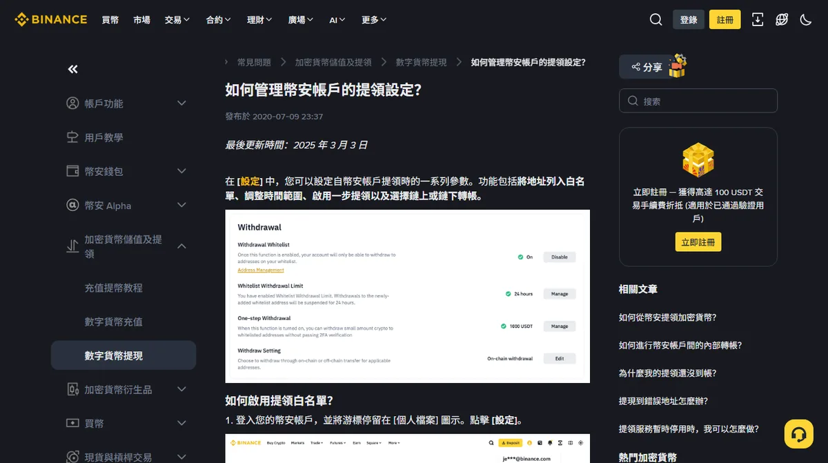Image resolution: width=828 pixels, height=463 pixels.
Task: Toggle dark mode moon icon
Action: coord(806,19)
